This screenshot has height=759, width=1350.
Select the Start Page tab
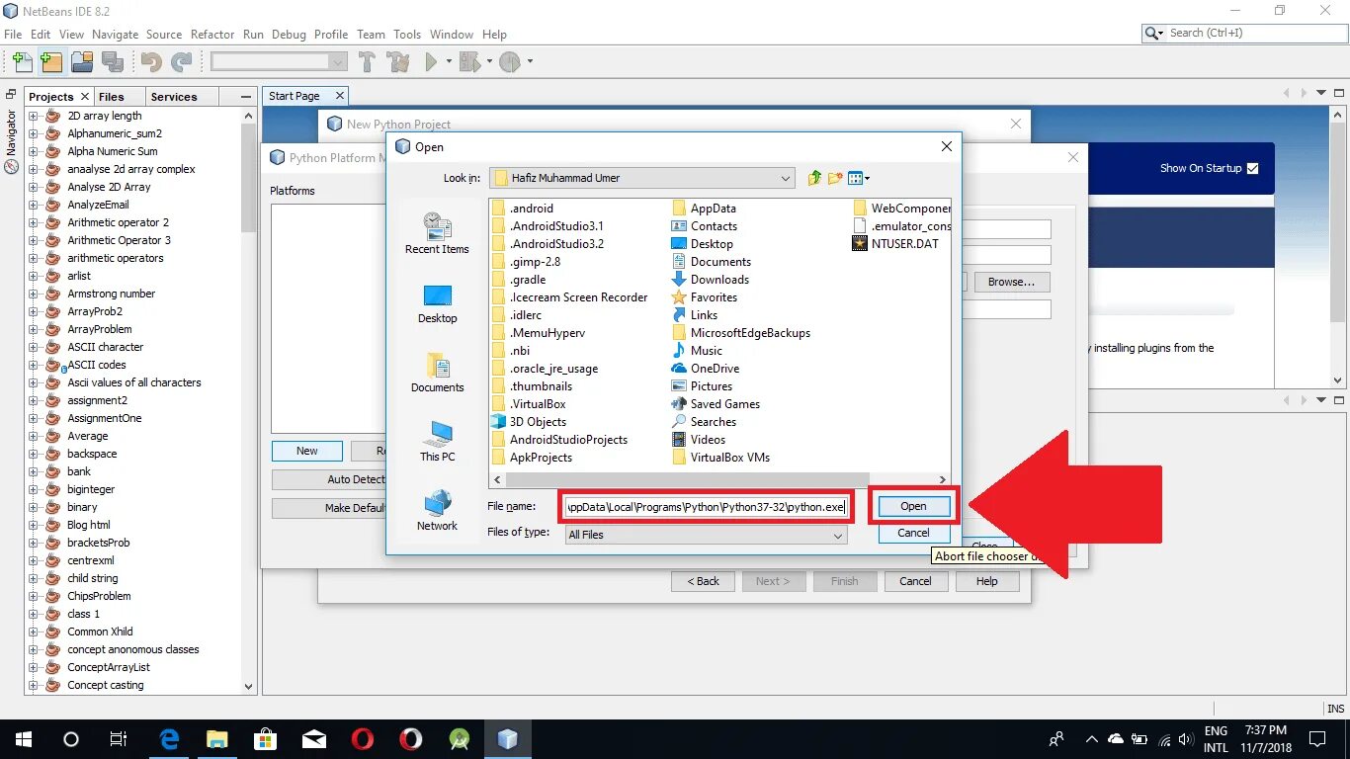[295, 96]
